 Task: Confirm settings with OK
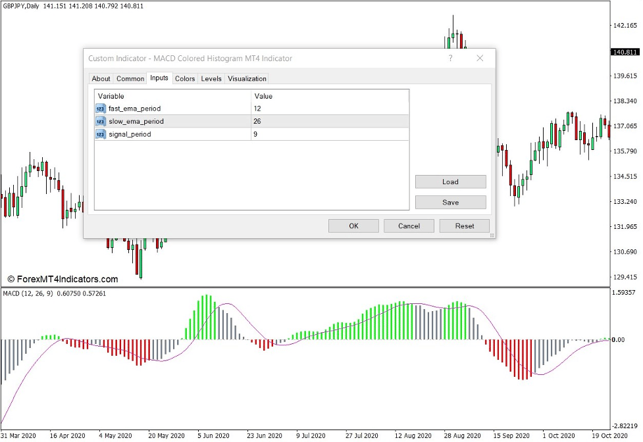pyautogui.click(x=353, y=226)
